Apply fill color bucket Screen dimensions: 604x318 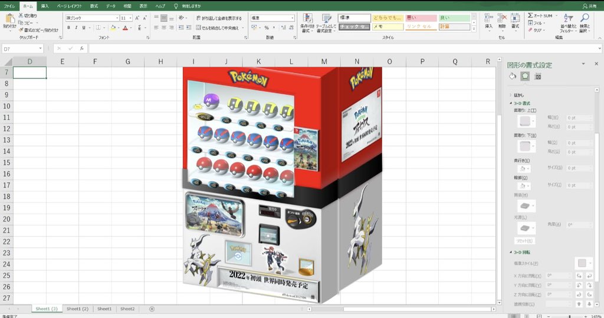[113, 28]
